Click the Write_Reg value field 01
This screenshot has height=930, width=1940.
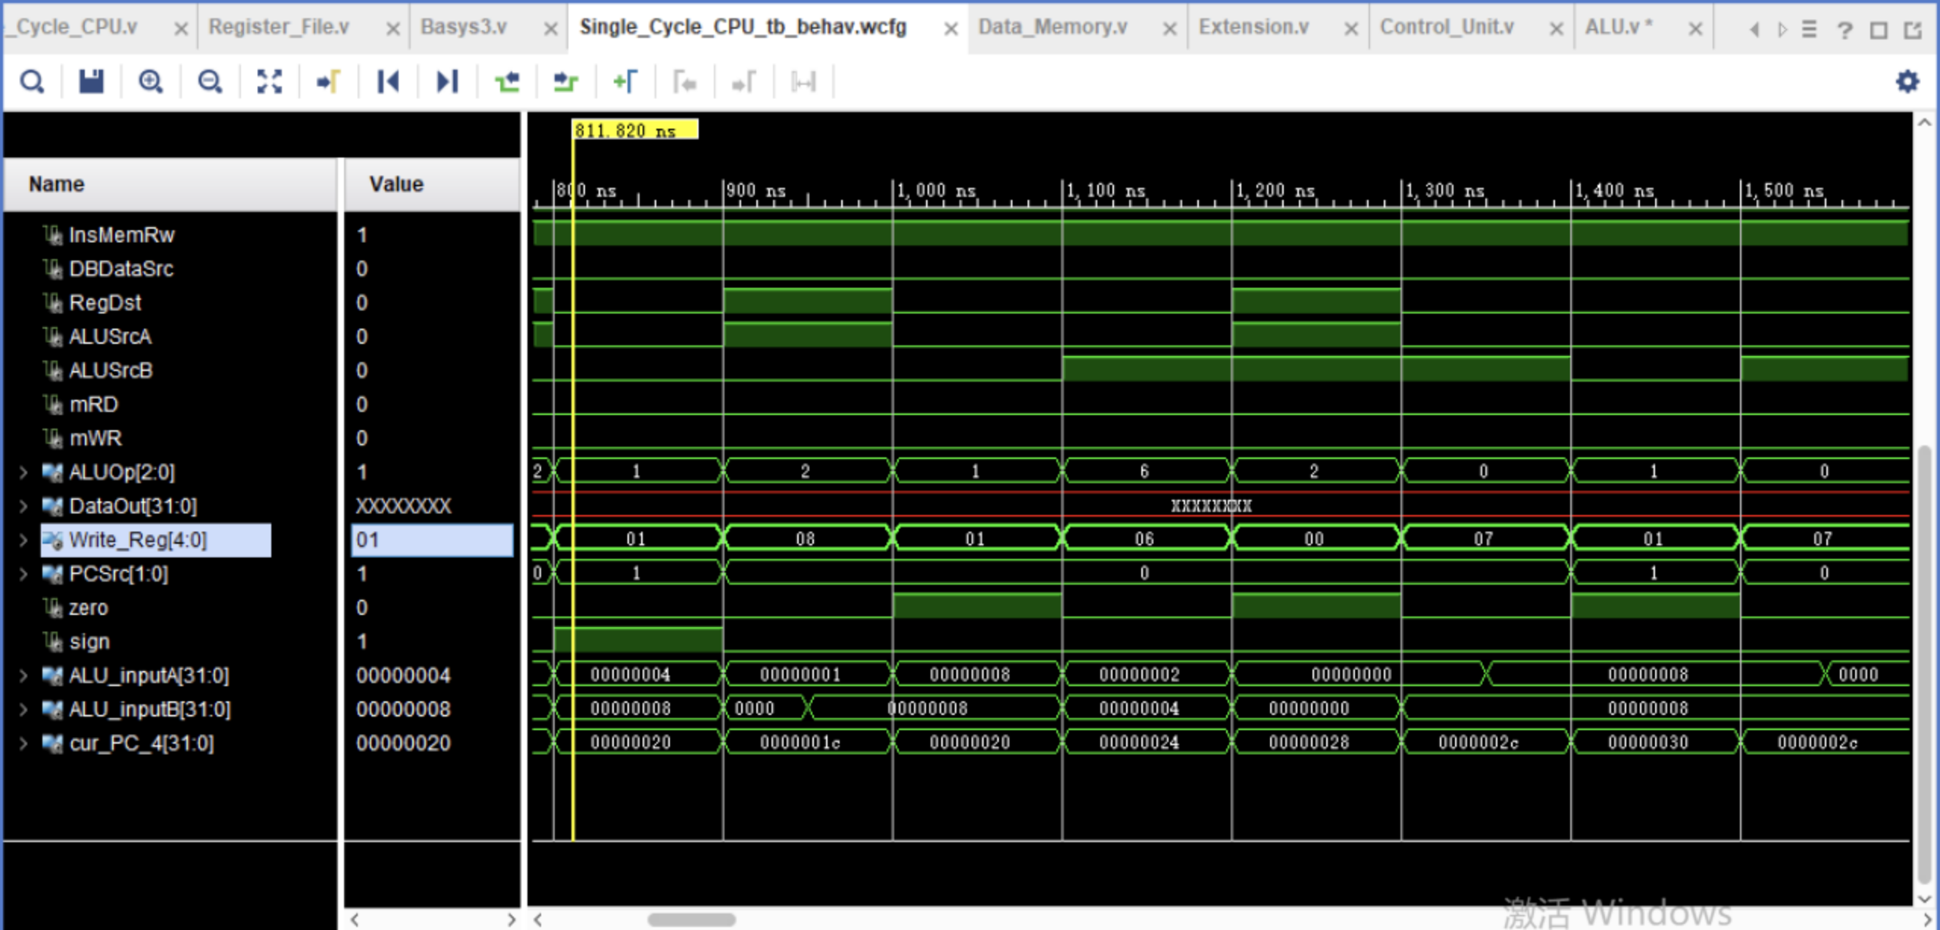pyautogui.click(x=432, y=540)
